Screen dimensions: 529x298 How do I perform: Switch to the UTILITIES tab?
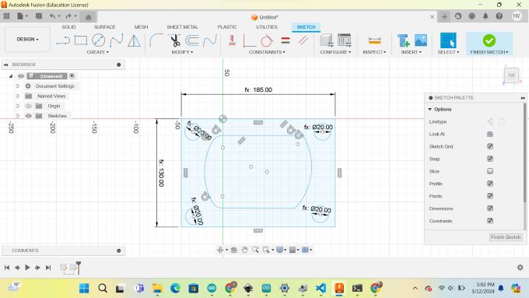pyautogui.click(x=267, y=26)
